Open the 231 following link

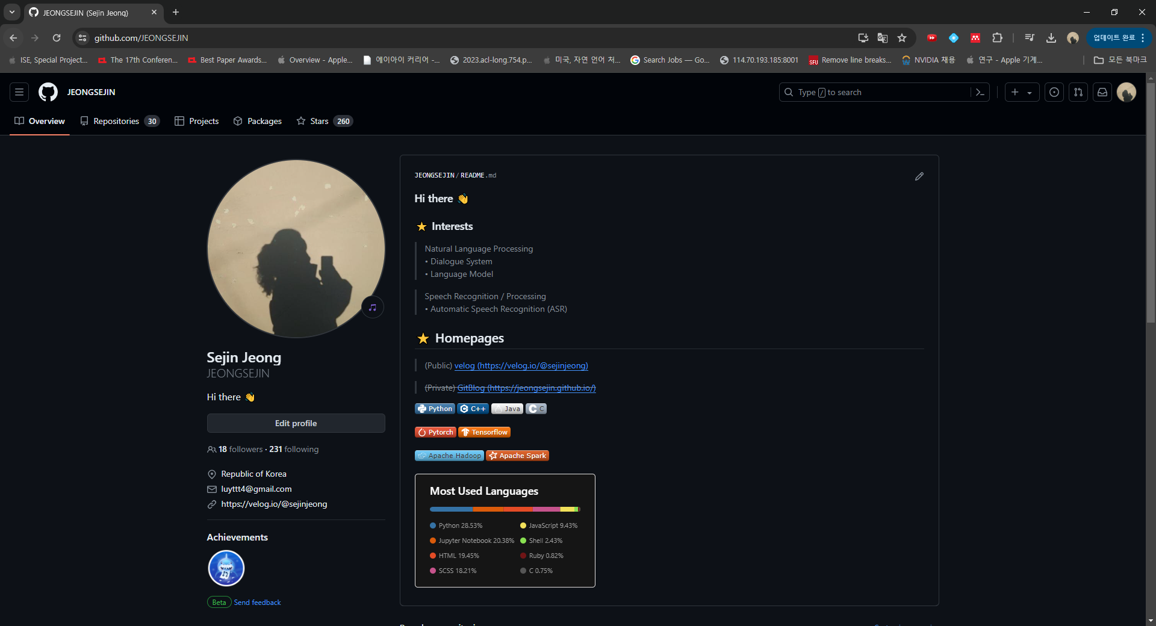(294, 449)
